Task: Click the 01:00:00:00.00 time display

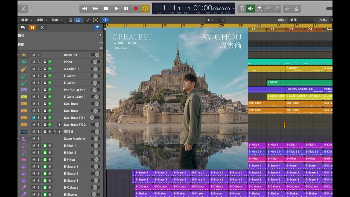Action: tap(211, 8)
